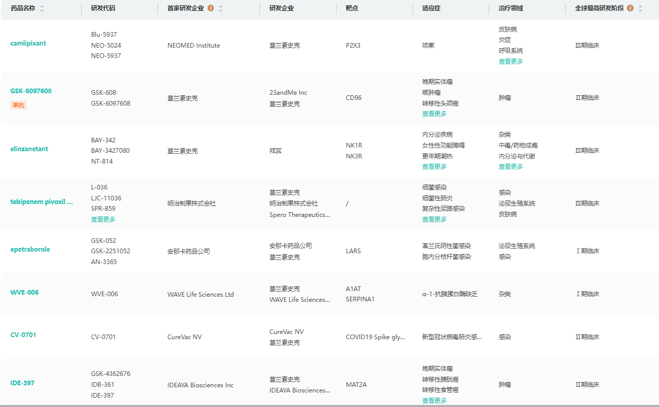The width and height of the screenshot is (659, 407).
Task: Select BAY-3427080 development code
Action: click(110, 150)
